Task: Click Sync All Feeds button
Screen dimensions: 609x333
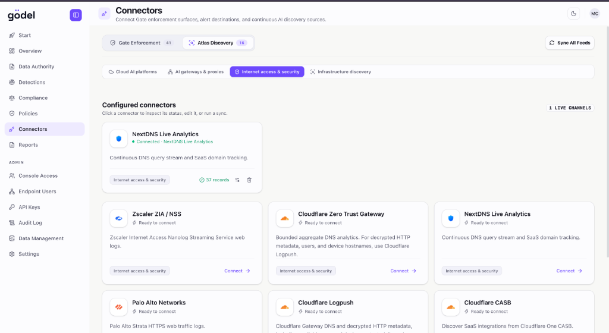Action: point(570,43)
